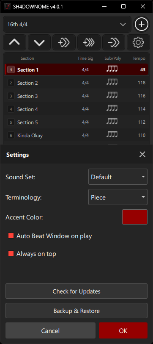Select the Section 2 row name
The image size is (153, 344).
coord(27,83)
